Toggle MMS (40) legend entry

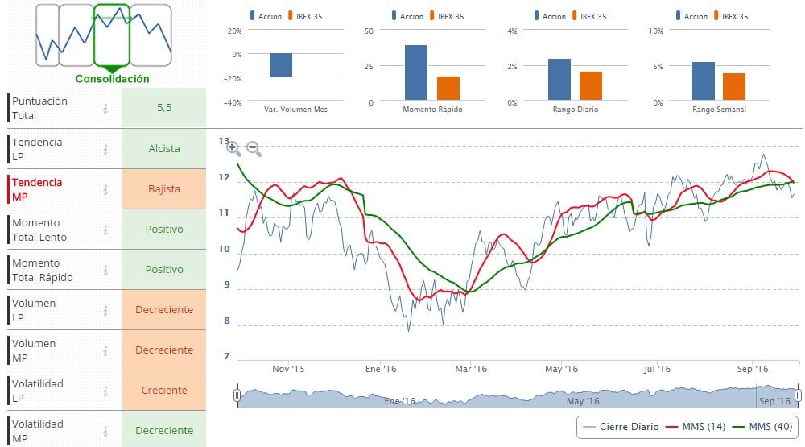(x=762, y=426)
